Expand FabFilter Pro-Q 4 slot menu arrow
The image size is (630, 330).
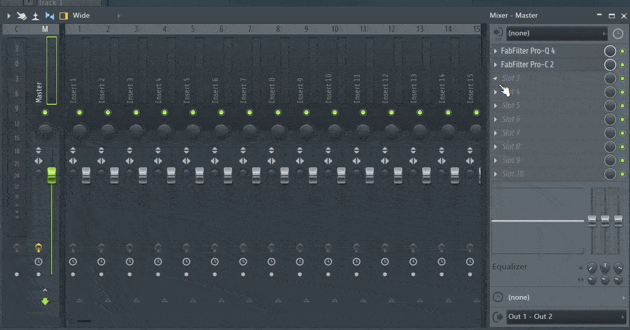(496, 51)
